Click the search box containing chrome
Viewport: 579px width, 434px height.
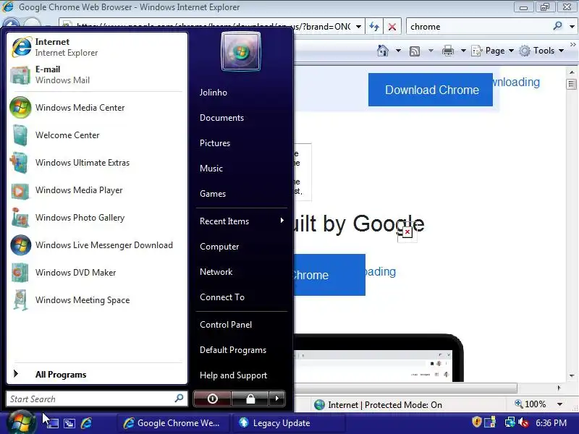pyautogui.click(x=479, y=27)
